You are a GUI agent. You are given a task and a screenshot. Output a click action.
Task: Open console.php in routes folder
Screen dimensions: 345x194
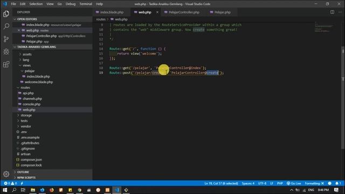(52, 104)
